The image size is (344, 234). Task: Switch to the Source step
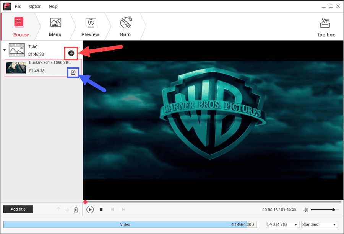click(21, 26)
